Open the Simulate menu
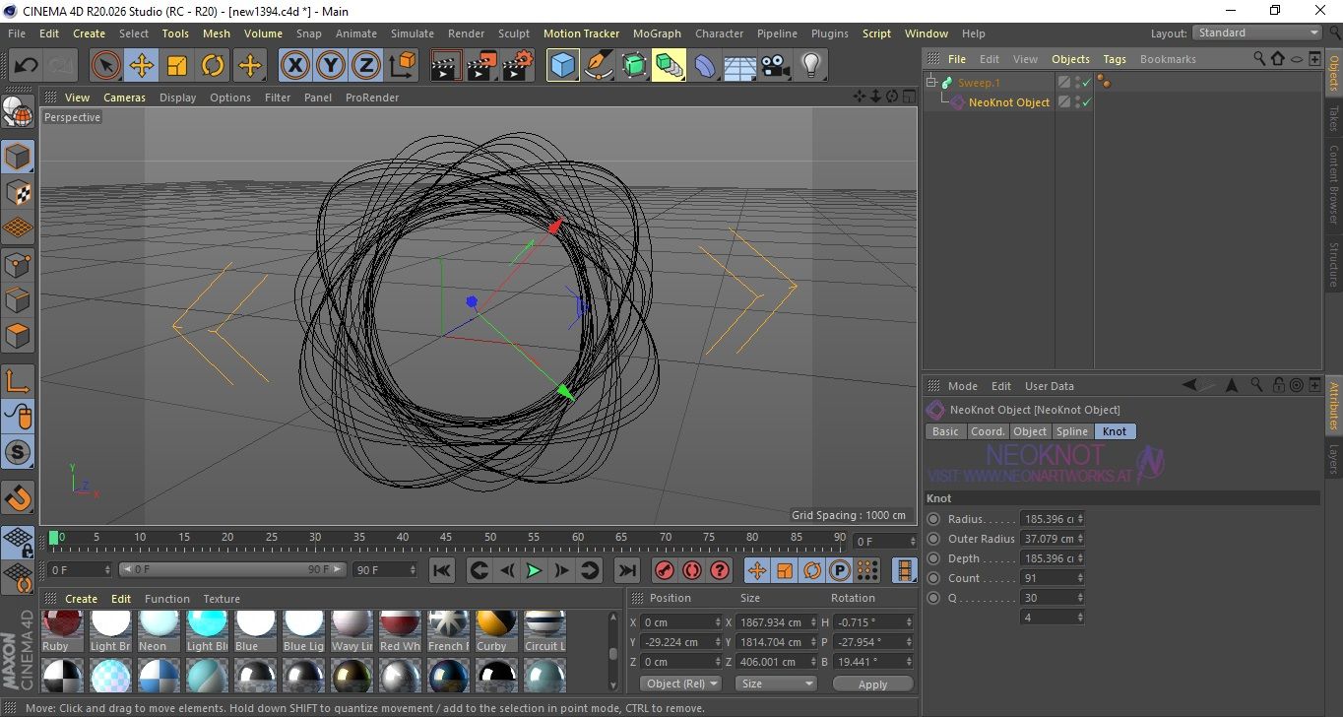Screen dimensions: 1343x717 [412, 33]
